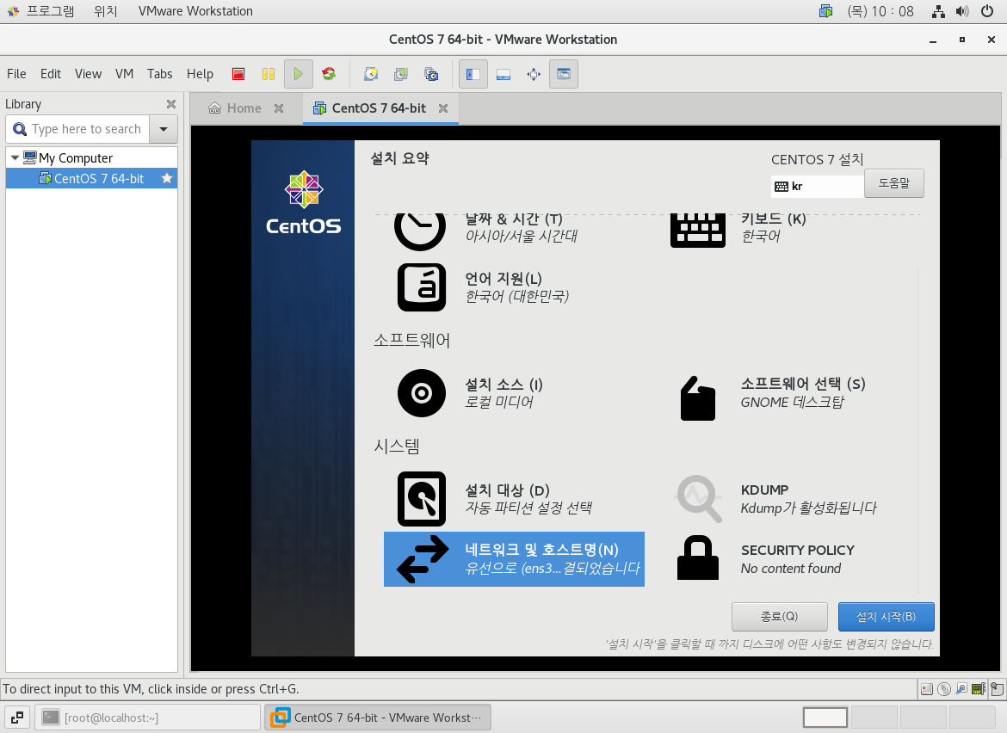Screen dimensions: 1007x733
Task: Click the window list icon on taskbar
Action: (x=17, y=718)
